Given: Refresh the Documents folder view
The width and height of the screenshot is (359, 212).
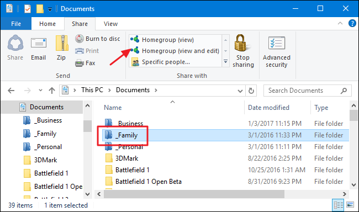Looking at the screenshot, I should pos(251,91).
